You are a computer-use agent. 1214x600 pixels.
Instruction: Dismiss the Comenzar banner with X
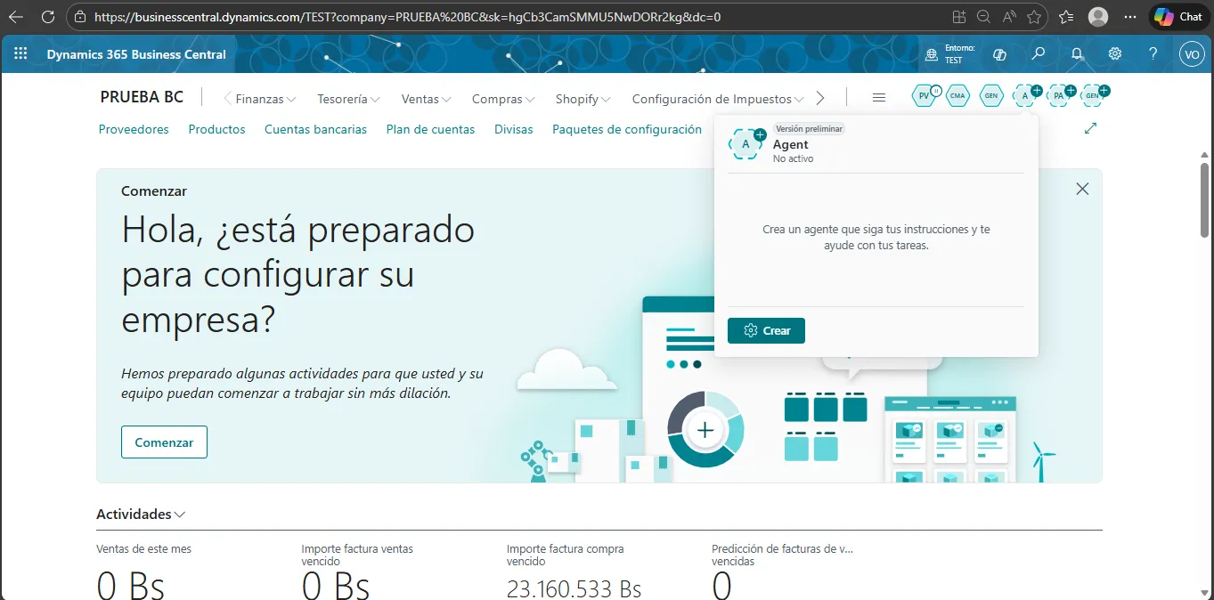[x=1082, y=189]
